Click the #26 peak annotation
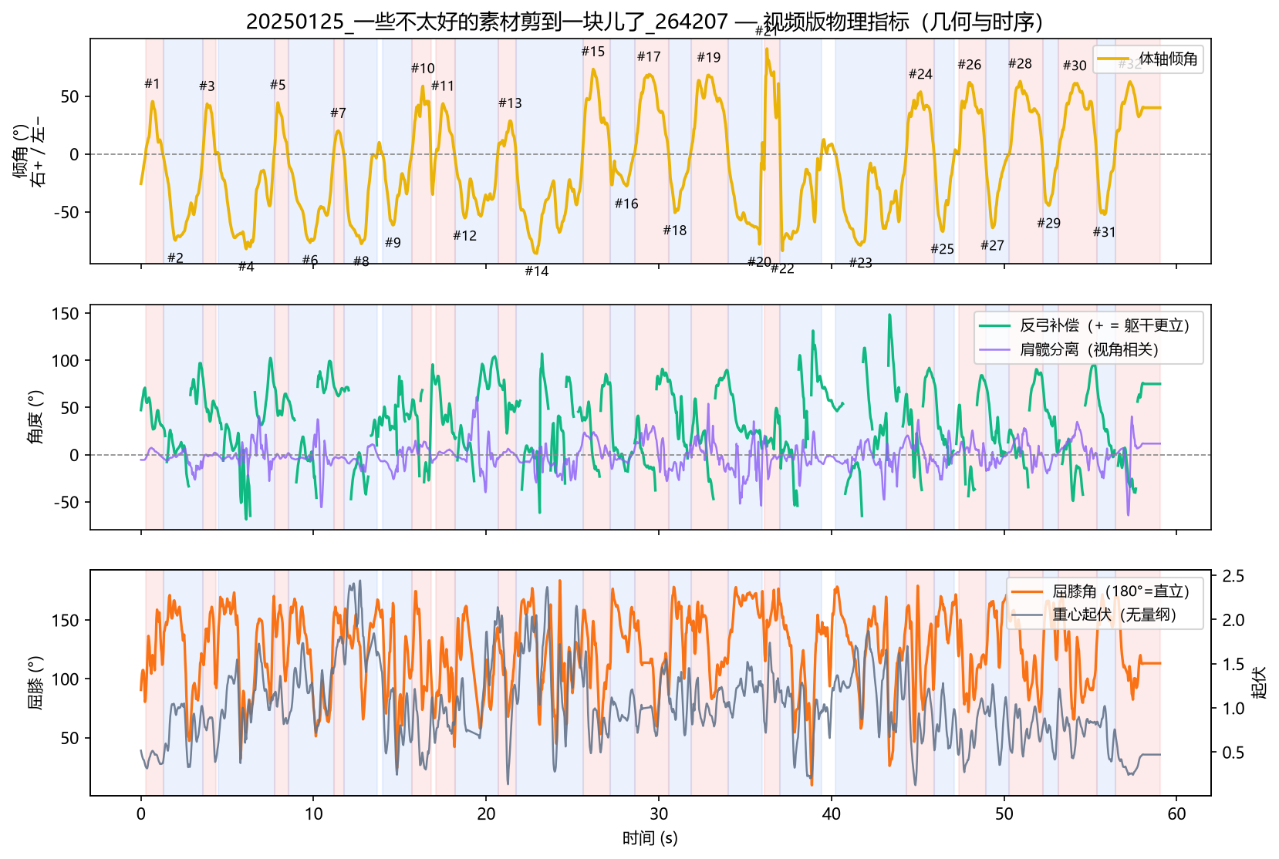 (x=970, y=64)
